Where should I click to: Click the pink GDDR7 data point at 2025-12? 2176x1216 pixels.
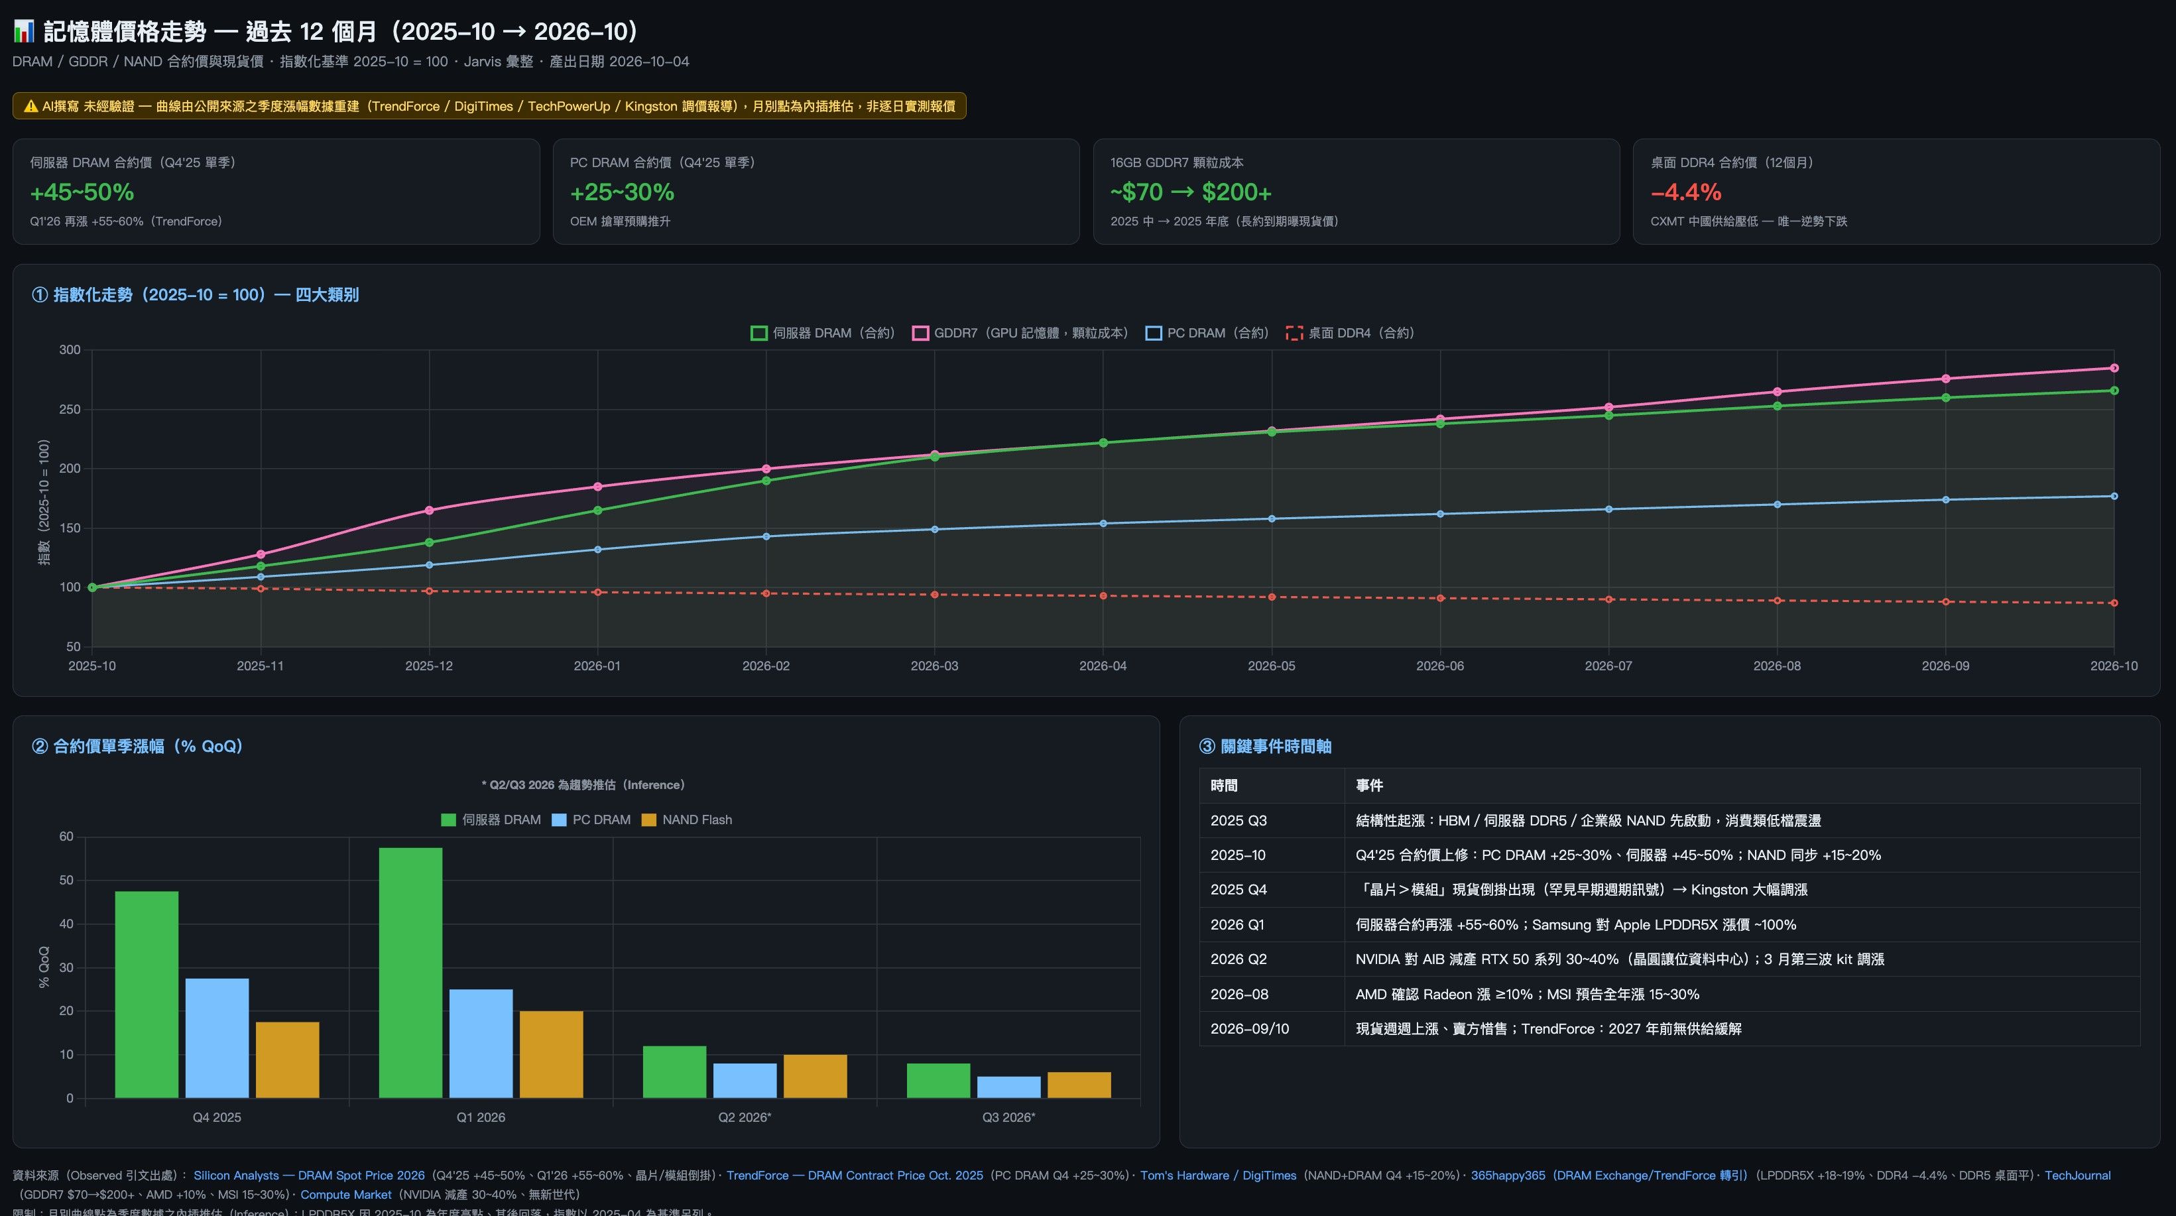click(x=429, y=511)
